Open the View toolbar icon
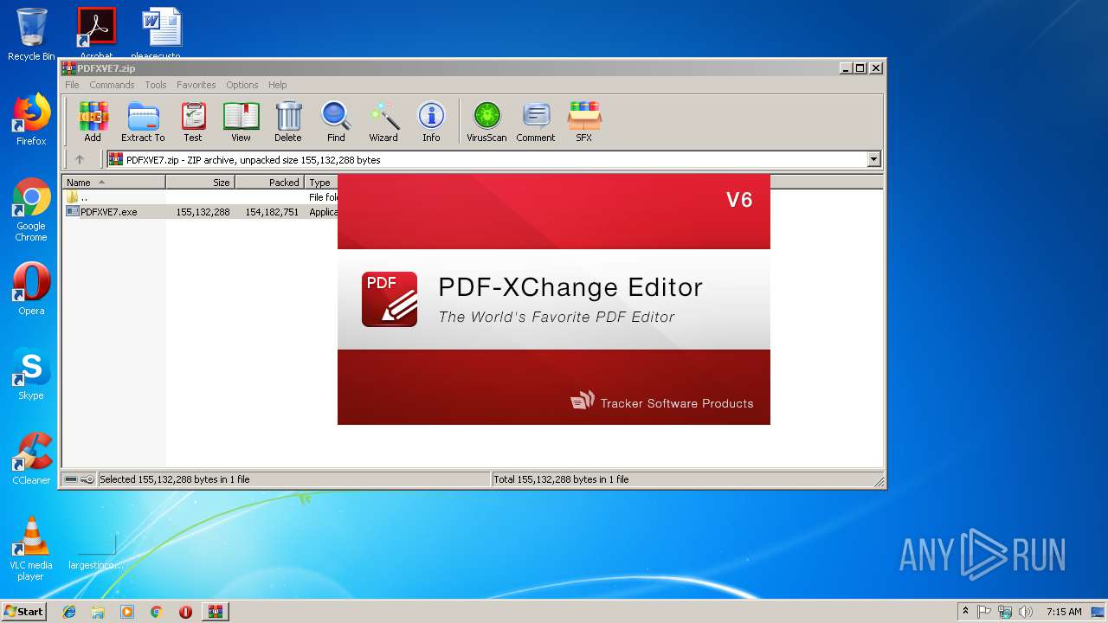The image size is (1108, 623). [x=241, y=121]
